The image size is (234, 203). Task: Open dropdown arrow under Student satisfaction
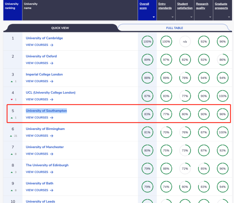pyautogui.click(x=191, y=17)
